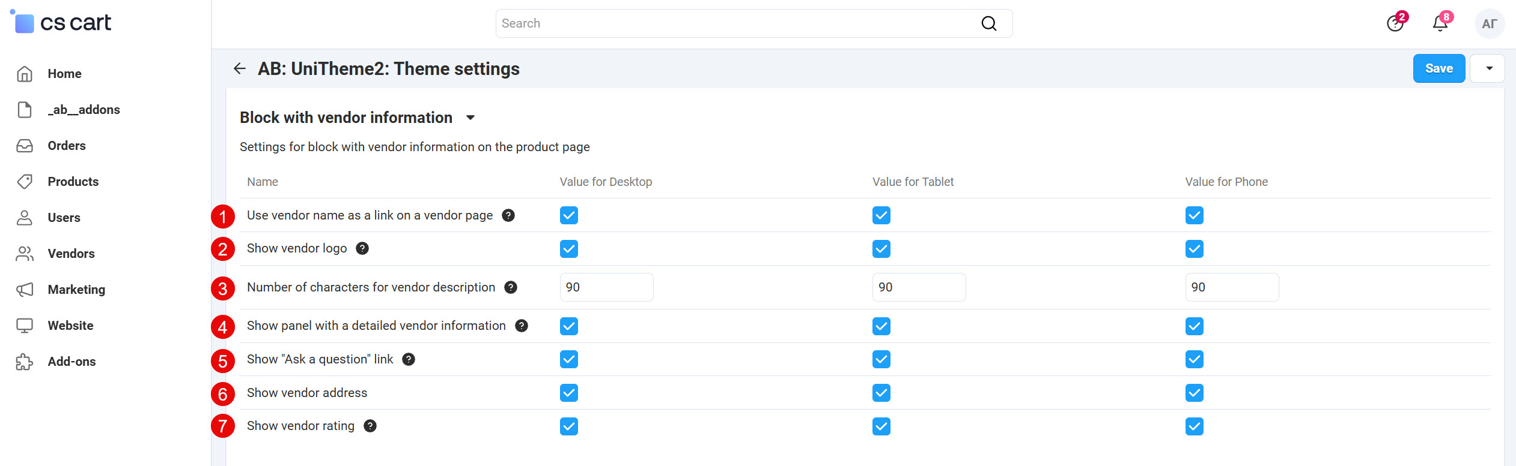The image size is (1516, 466).
Task: Uncheck vendor name link for Desktop
Action: tap(568, 215)
